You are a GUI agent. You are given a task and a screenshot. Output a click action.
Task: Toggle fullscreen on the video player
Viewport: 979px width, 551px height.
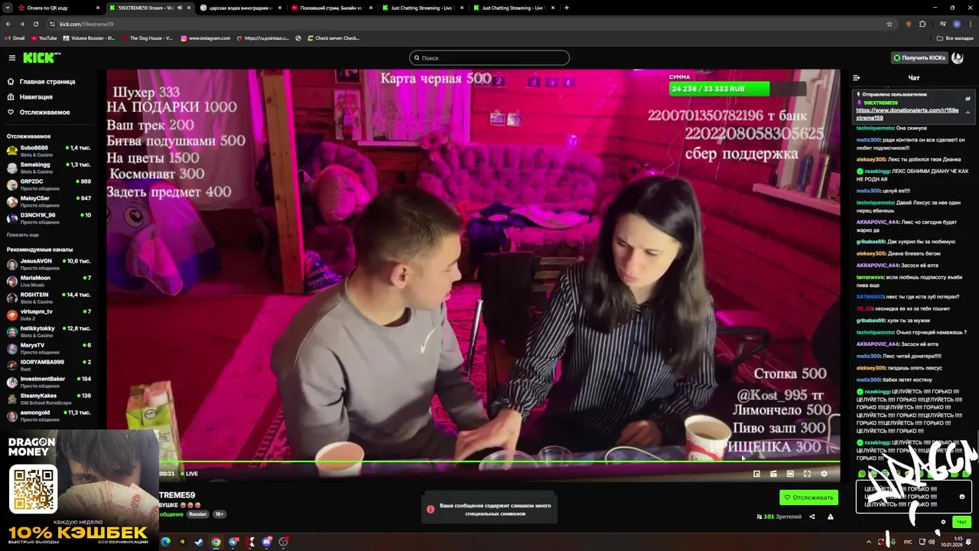pos(807,474)
